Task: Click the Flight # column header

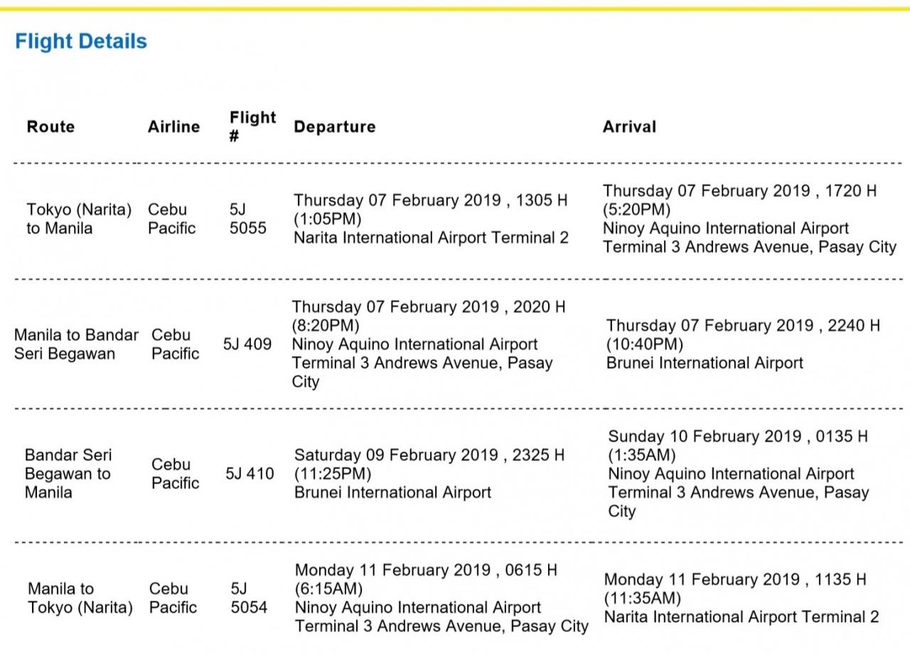Action: tap(252, 126)
